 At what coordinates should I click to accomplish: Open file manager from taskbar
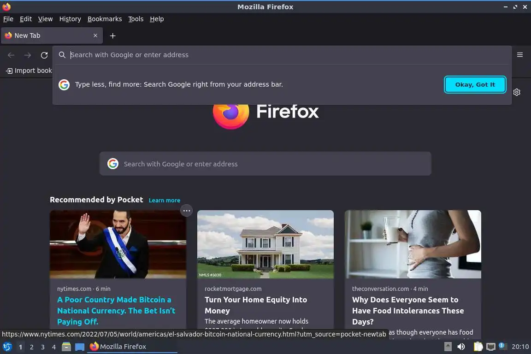coord(66,347)
